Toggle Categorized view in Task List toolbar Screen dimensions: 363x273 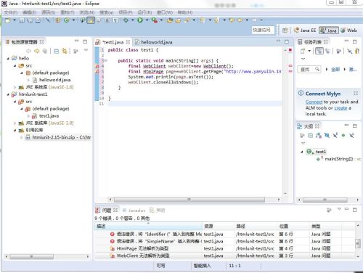(x=319, y=51)
